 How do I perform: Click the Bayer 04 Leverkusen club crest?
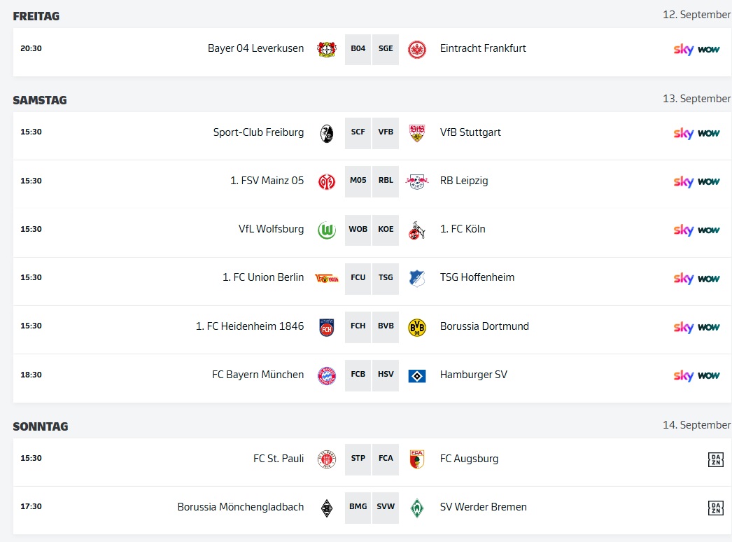tap(327, 48)
